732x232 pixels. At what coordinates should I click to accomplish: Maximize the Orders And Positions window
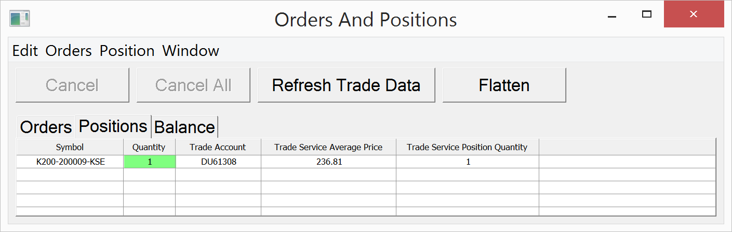click(x=647, y=15)
